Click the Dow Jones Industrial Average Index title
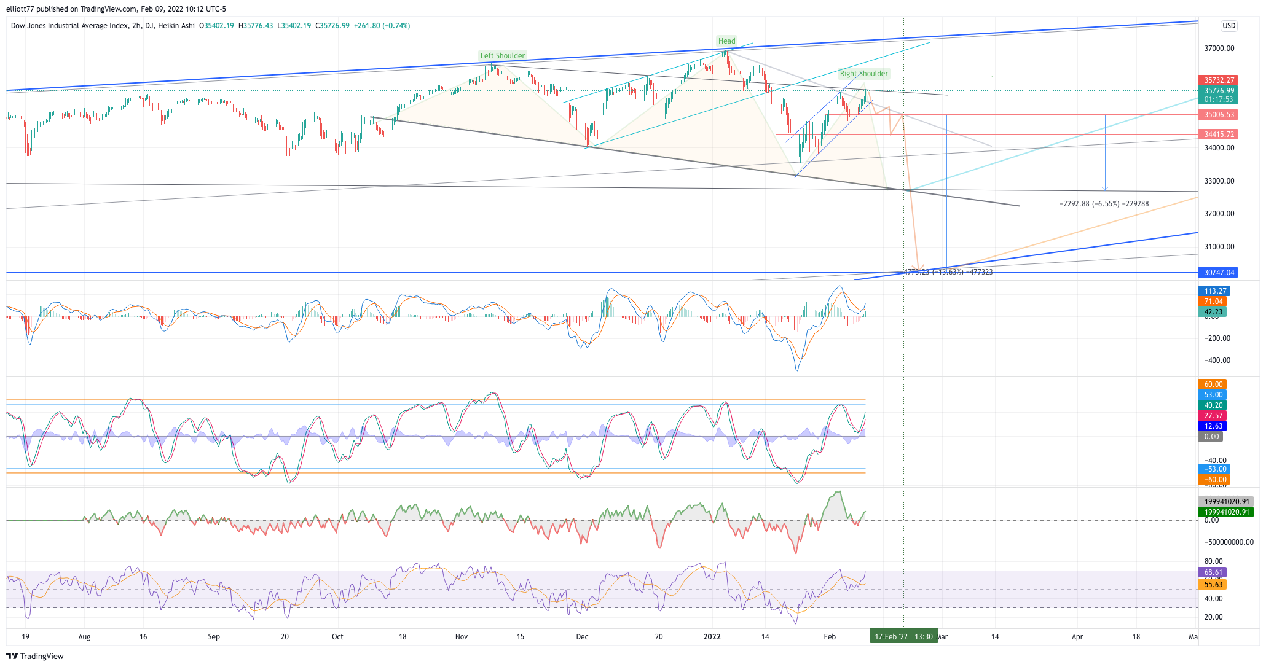The image size is (1266, 667). (x=71, y=26)
